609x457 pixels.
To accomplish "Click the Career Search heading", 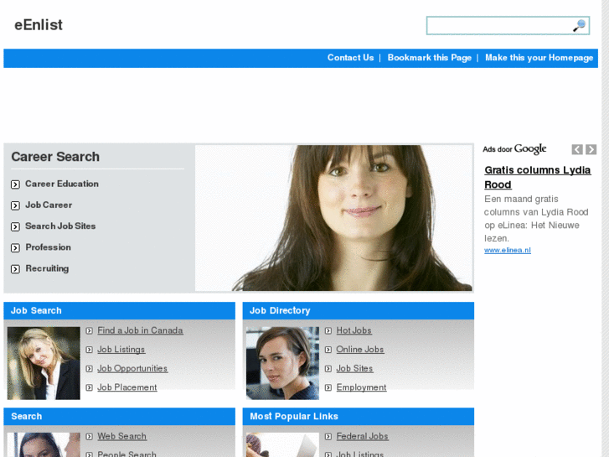I will 55,157.
